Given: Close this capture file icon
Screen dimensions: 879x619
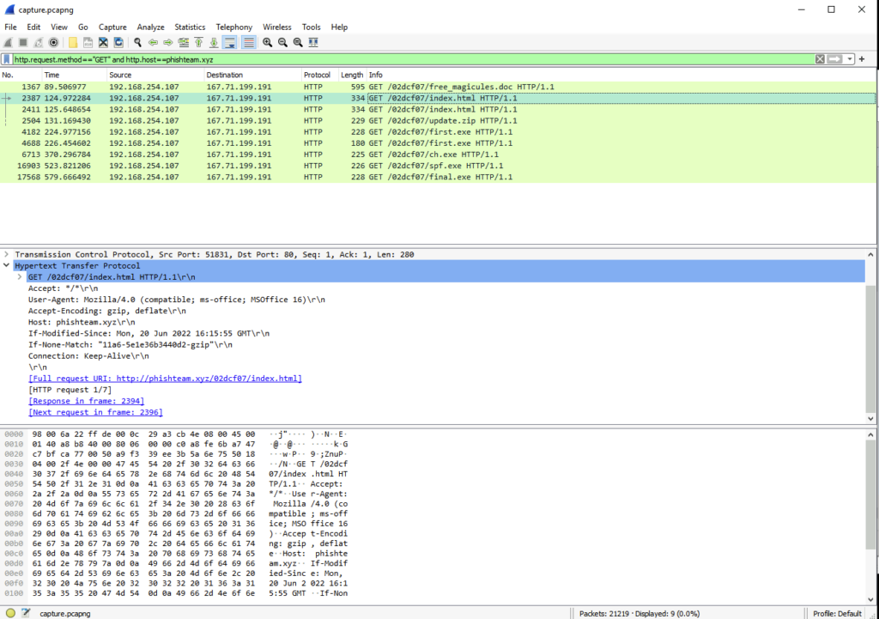Looking at the screenshot, I should click(103, 43).
